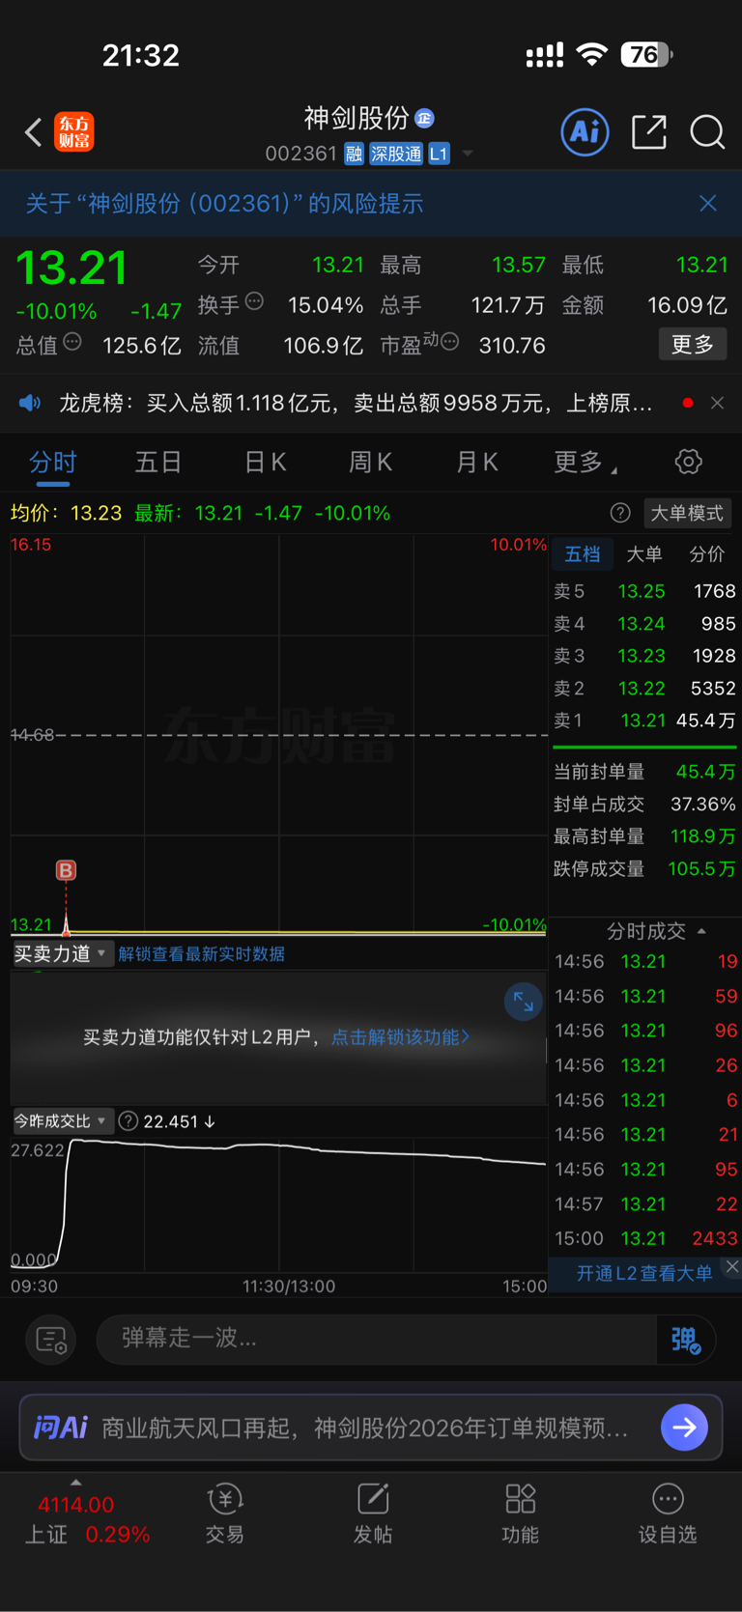Viewport: 742px width, 1612px height.
Task: Tap the 最高封单量 value row
Action: (645, 836)
